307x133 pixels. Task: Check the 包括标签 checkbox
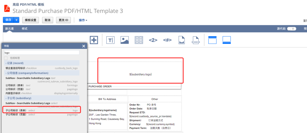click(6, 58)
